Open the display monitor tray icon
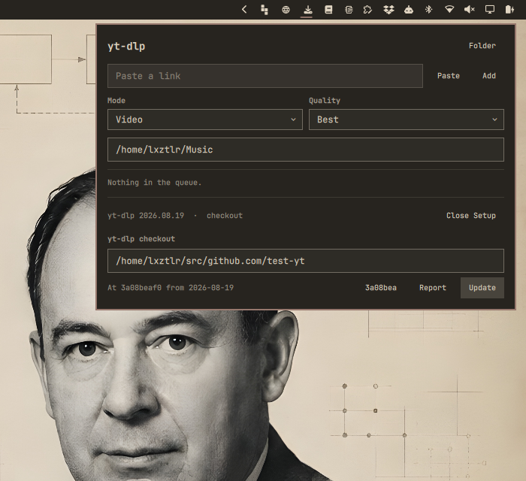The height and width of the screenshot is (481, 526). point(490,9)
